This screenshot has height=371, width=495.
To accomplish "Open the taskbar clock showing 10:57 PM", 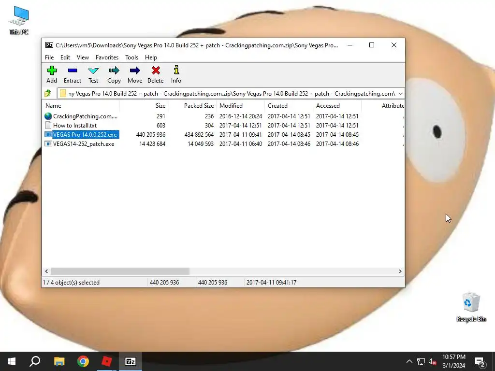I will tap(453, 361).
